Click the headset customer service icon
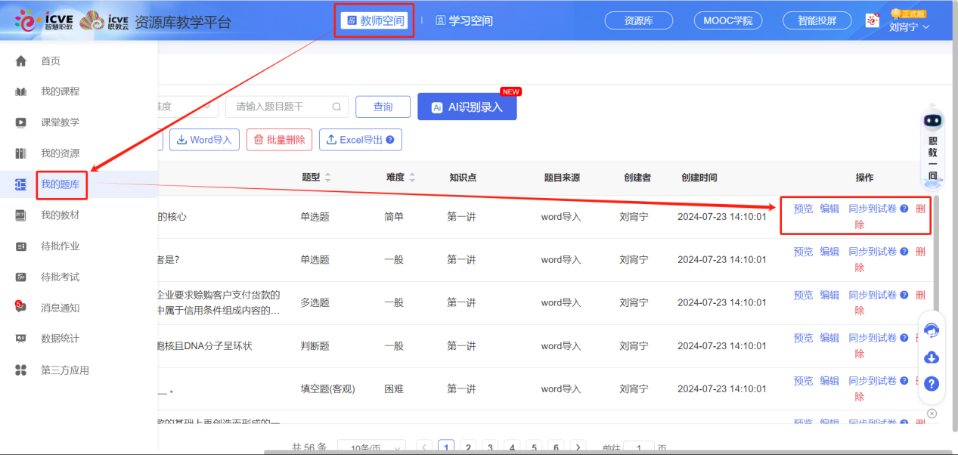Viewport: 958px width, 455px height. 932,330
